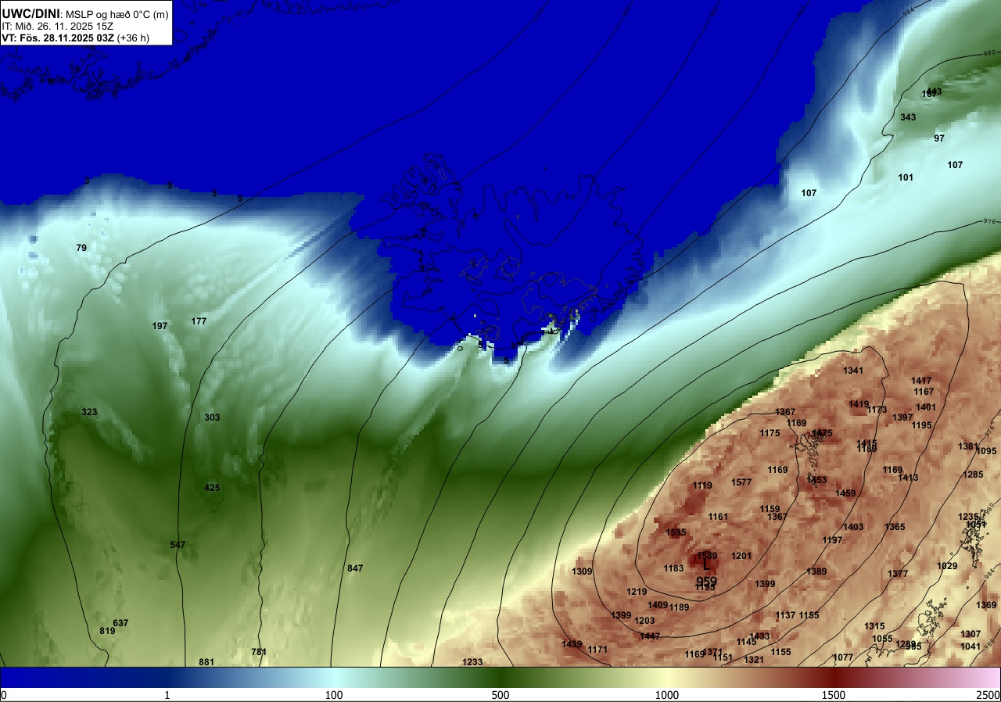The height and width of the screenshot is (702, 1001).
Task: Click the map value 1161
Action: click(x=718, y=517)
